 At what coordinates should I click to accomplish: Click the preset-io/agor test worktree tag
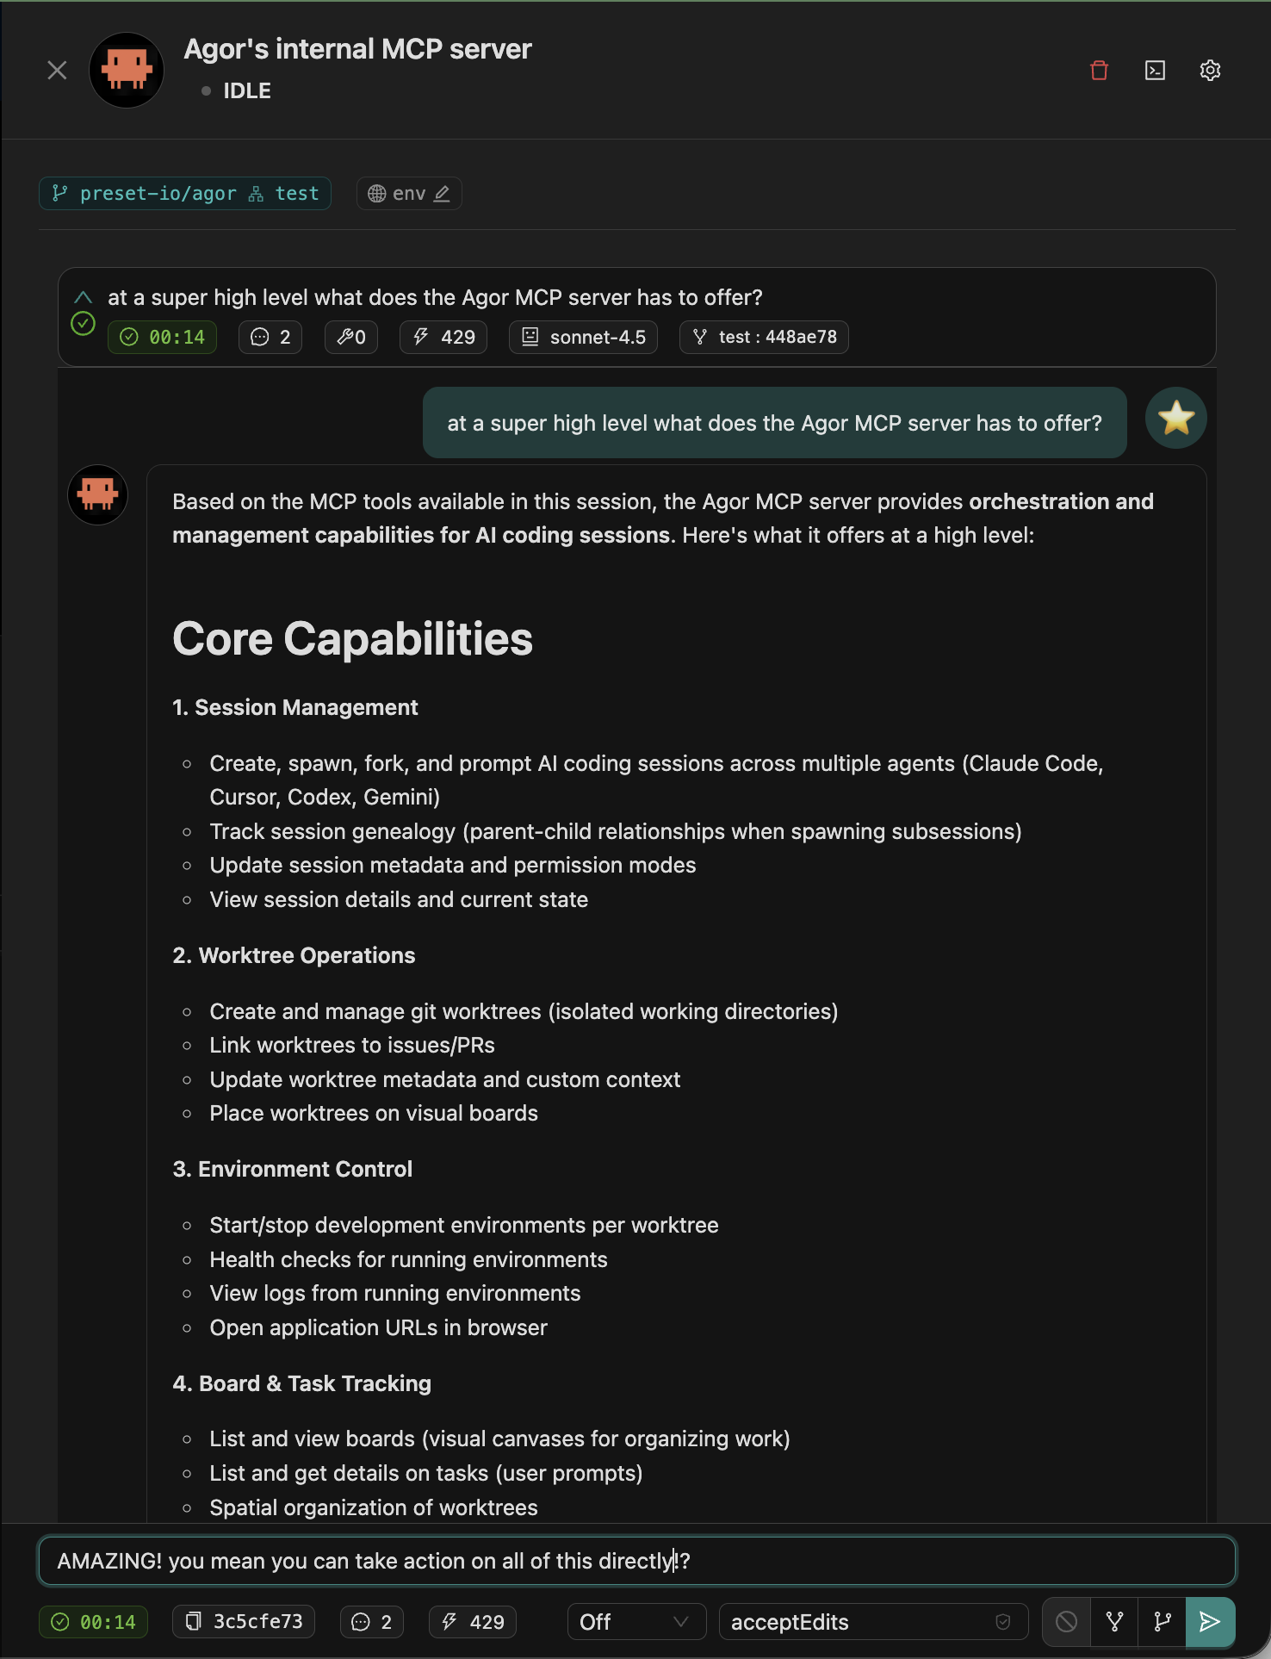(185, 194)
